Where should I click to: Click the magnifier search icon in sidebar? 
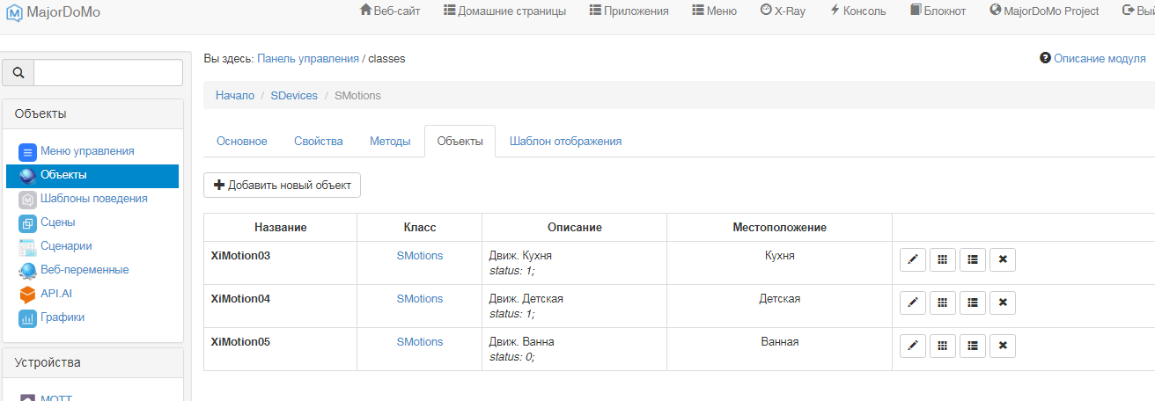18,73
